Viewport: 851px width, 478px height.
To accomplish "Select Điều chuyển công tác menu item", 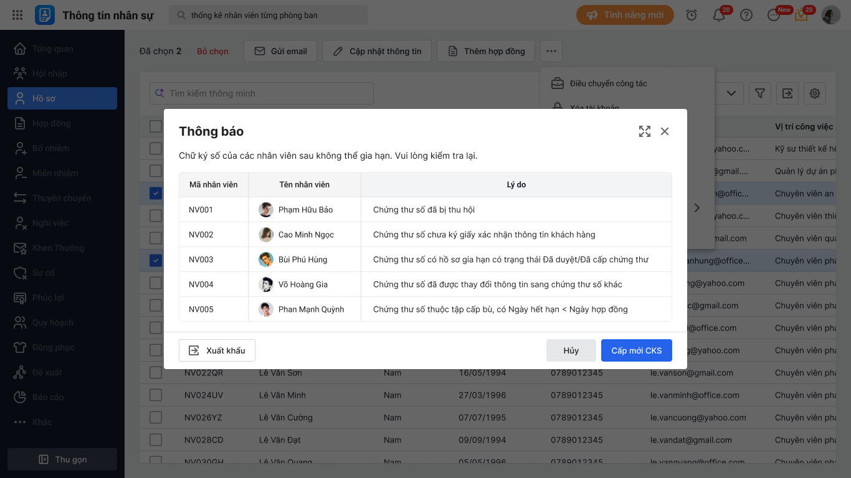I will pos(608,83).
